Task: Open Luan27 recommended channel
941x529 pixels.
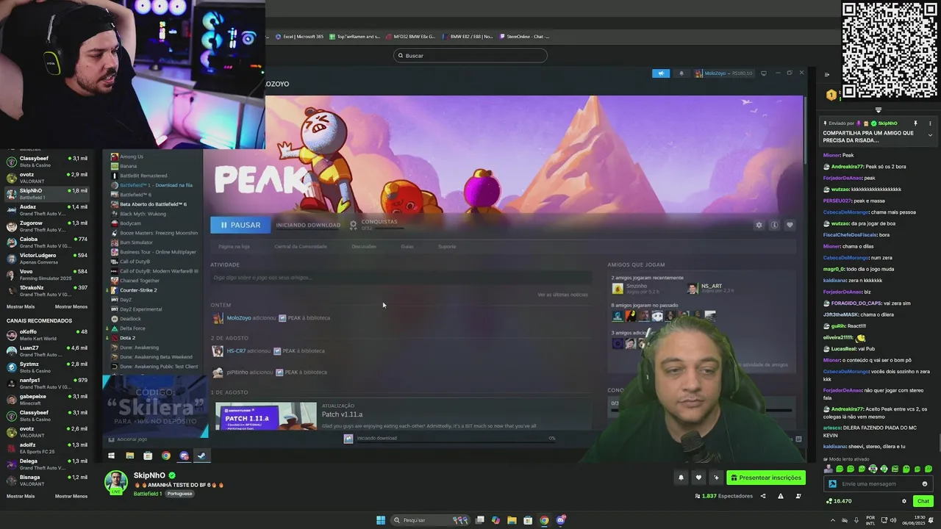Action: 47,351
